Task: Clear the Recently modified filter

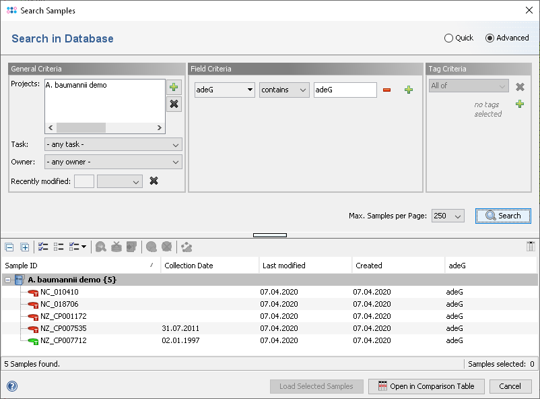Action: (154, 181)
